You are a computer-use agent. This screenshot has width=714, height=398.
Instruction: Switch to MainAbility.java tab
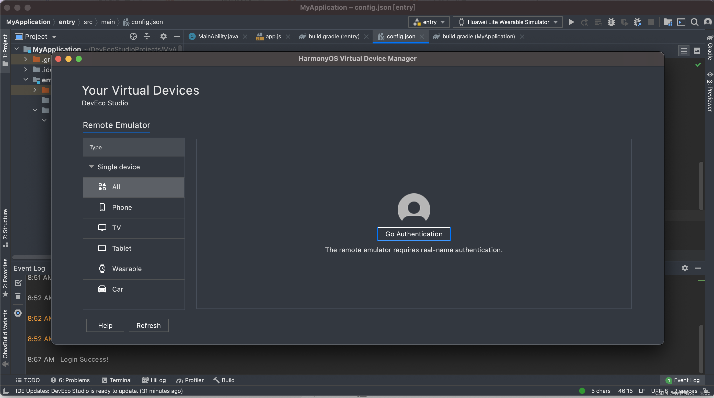point(218,36)
